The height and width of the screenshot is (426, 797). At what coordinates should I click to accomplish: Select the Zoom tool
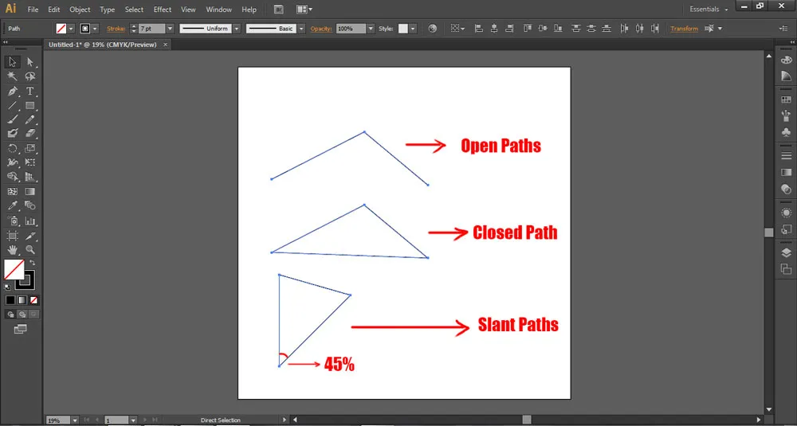(x=30, y=249)
